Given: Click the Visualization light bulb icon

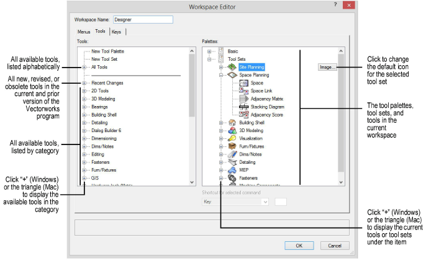Looking at the screenshot, I should click(x=232, y=138).
